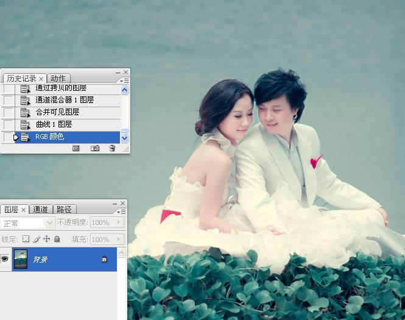Open the 不透明度 opacity slider arrow

click(120, 223)
